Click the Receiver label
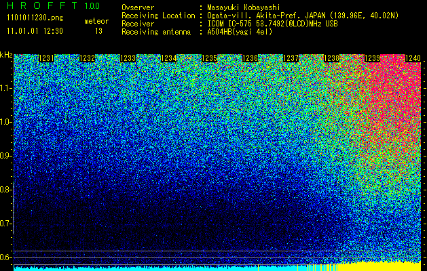 pos(138,24)
